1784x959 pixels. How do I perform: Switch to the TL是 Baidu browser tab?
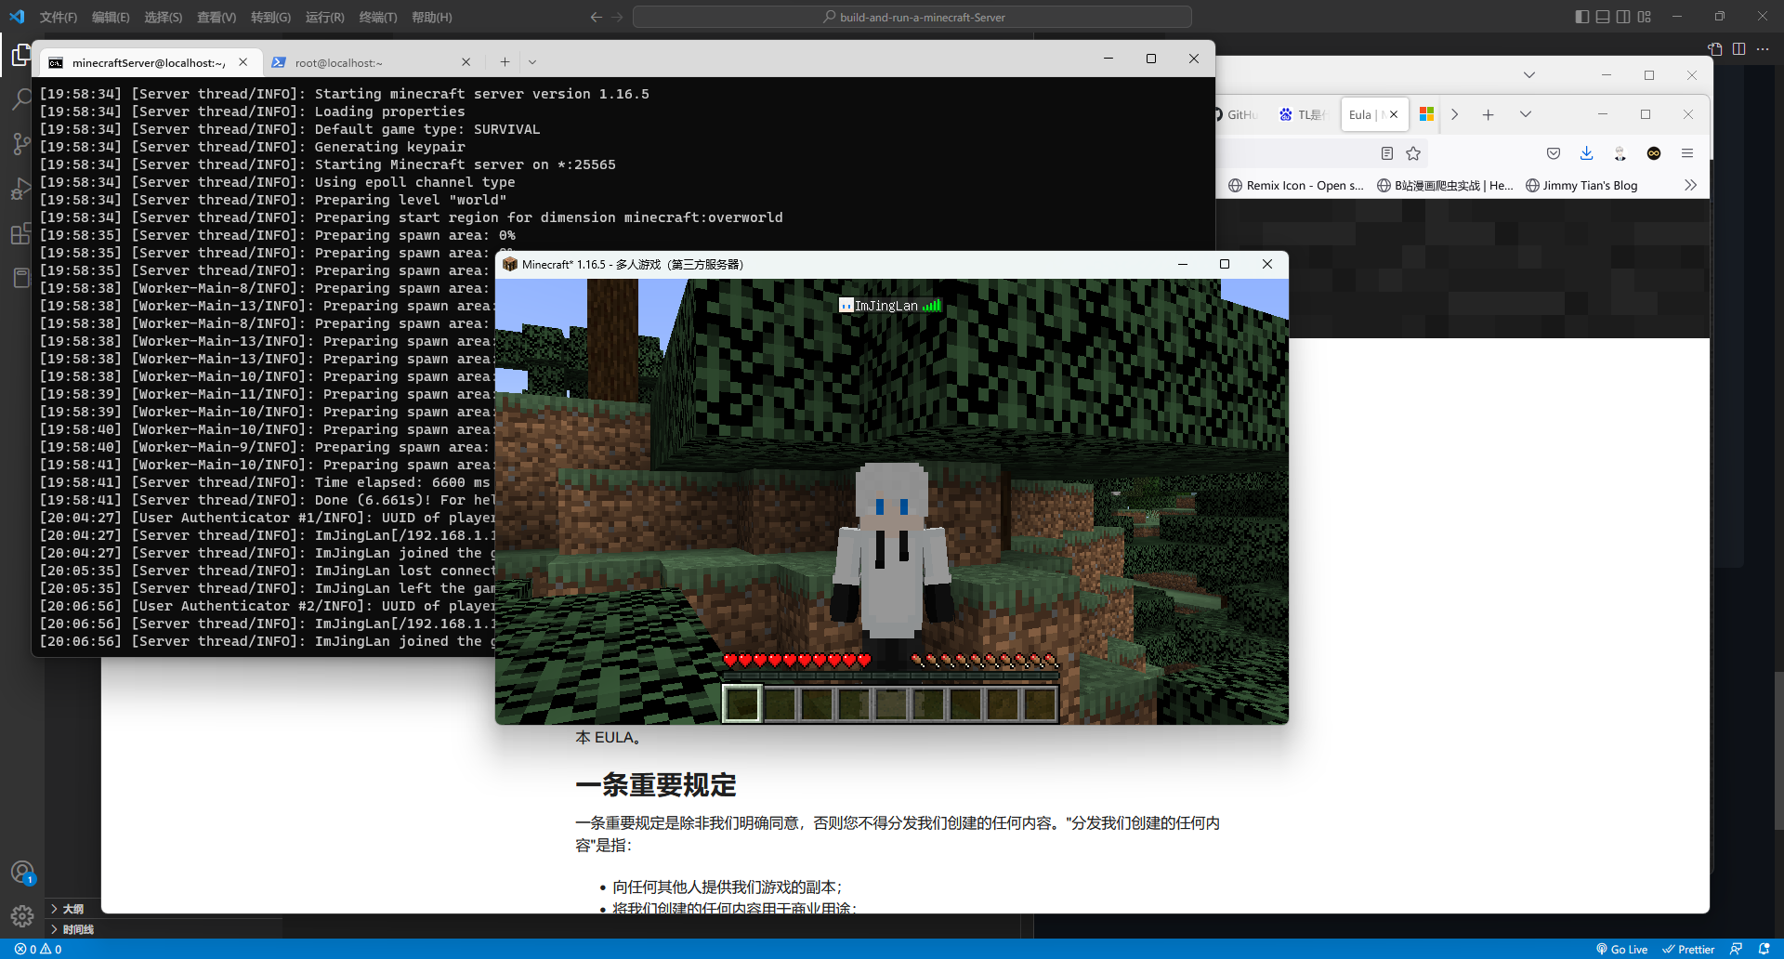pyautogui.click(x=1303, y=114)
